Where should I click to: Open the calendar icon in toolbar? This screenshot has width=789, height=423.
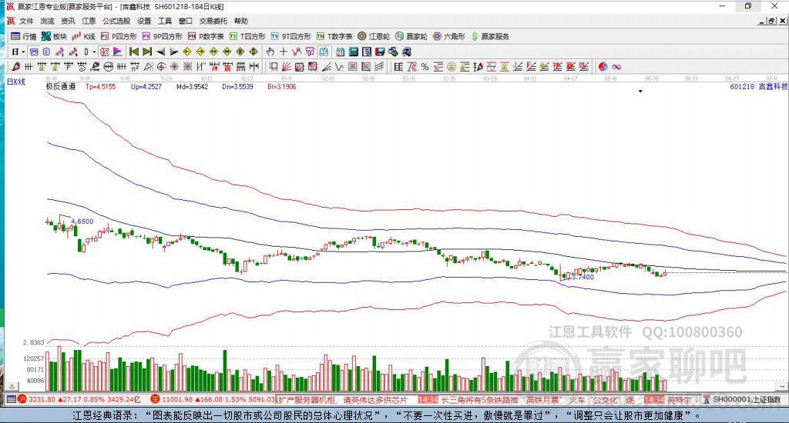(x=340, y=52)
